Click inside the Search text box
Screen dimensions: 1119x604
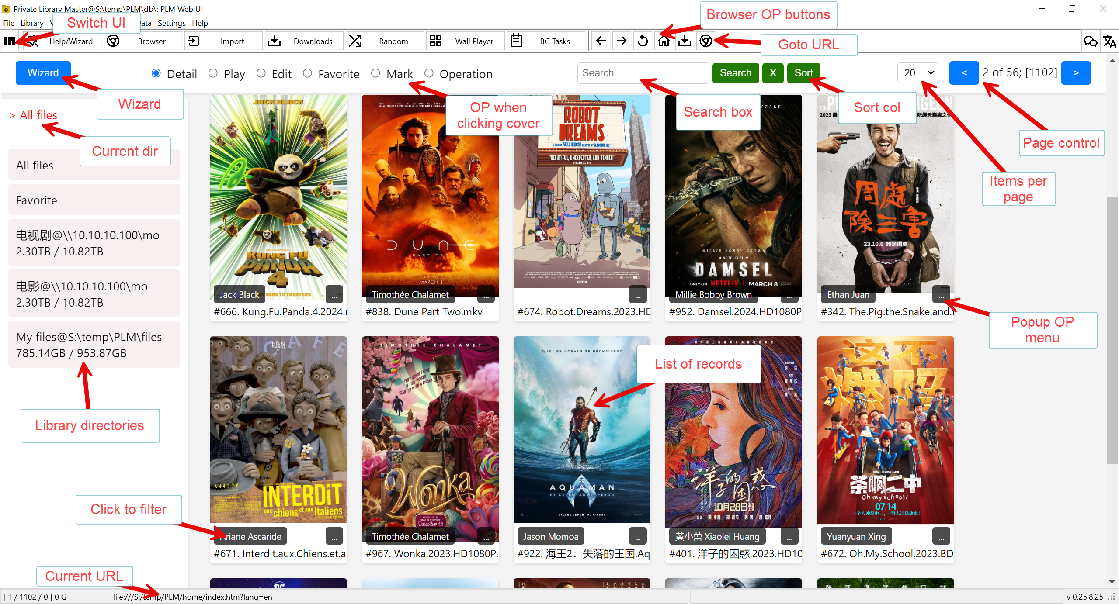[643, 73]
